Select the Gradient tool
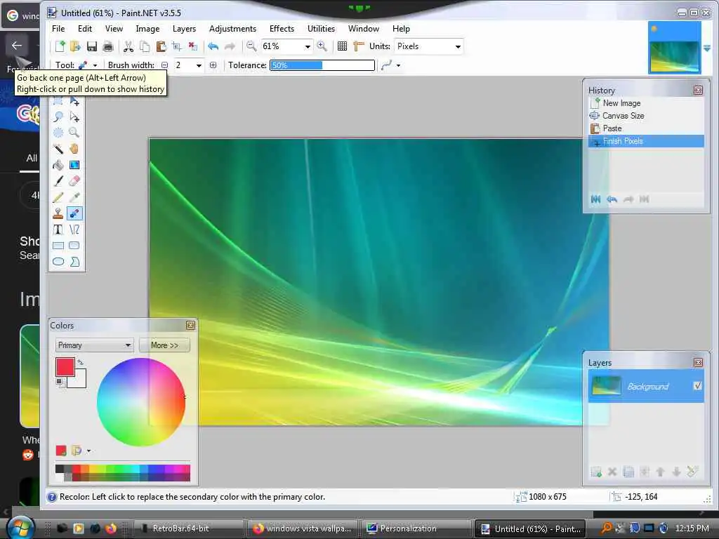Screen dimensions: 719x539 tap(74, 165)
